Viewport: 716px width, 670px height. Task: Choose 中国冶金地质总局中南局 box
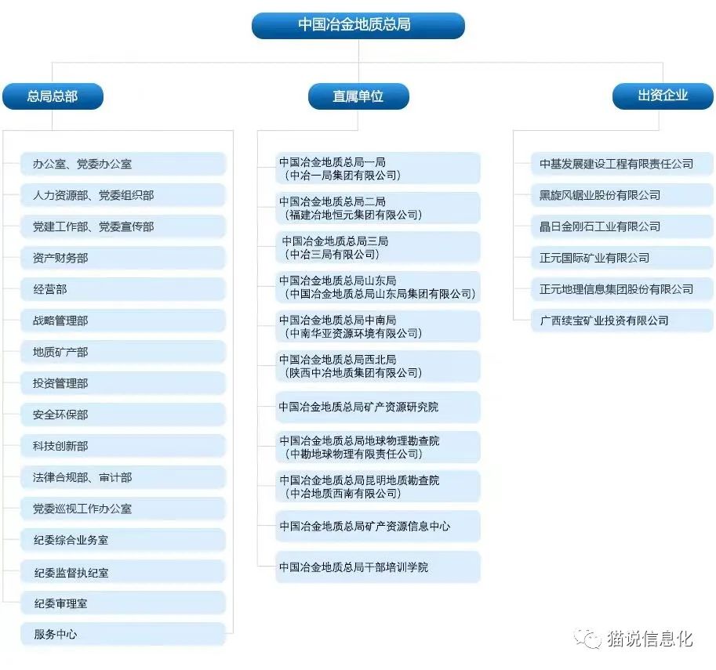coord(378,327)
